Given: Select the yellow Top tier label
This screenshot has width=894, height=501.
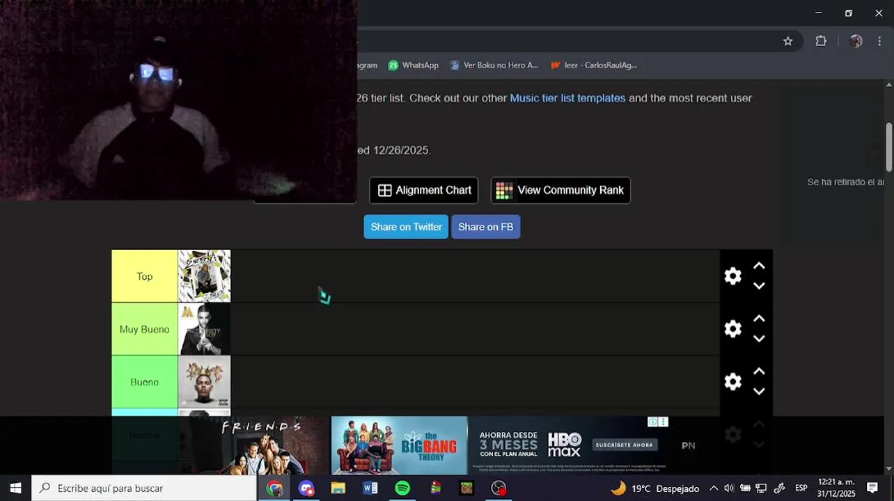Looking at the screenshot, I should 145,276.
